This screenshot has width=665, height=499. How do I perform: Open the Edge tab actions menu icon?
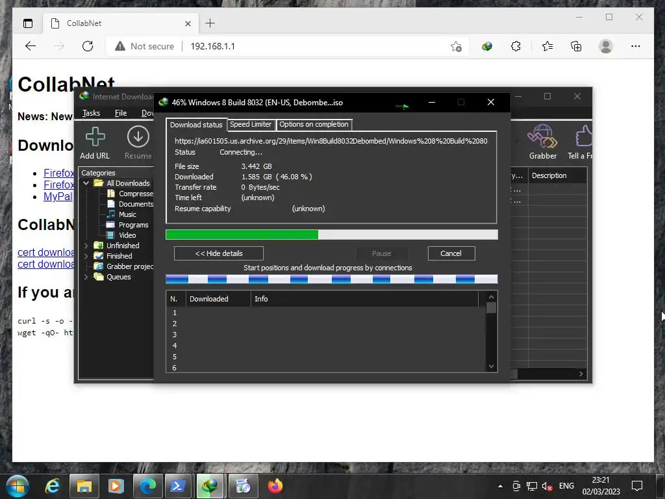(x=28, y=23)
